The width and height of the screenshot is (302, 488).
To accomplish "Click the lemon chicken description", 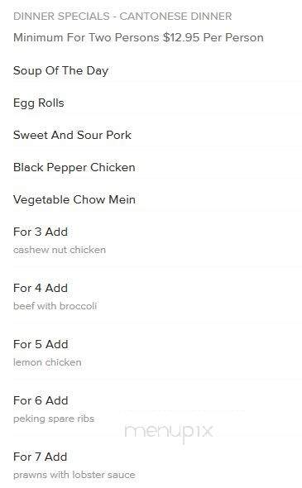I will click(47, 362).
